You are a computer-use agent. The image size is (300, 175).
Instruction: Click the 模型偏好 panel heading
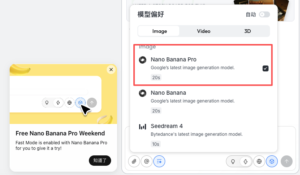[x=151, y=14]
